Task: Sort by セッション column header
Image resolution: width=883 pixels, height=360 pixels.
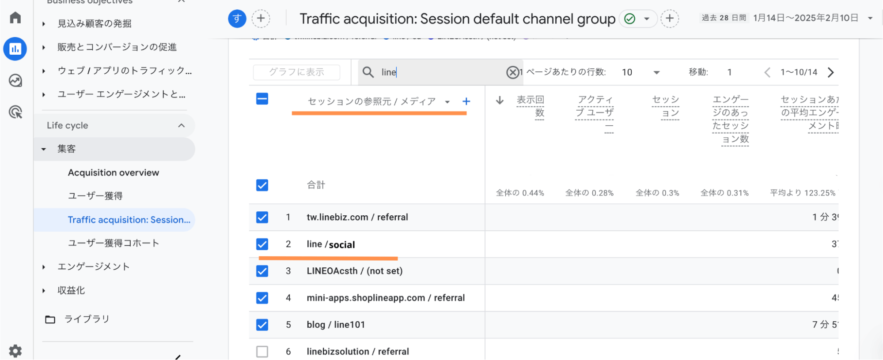Action: coord(666,106)
